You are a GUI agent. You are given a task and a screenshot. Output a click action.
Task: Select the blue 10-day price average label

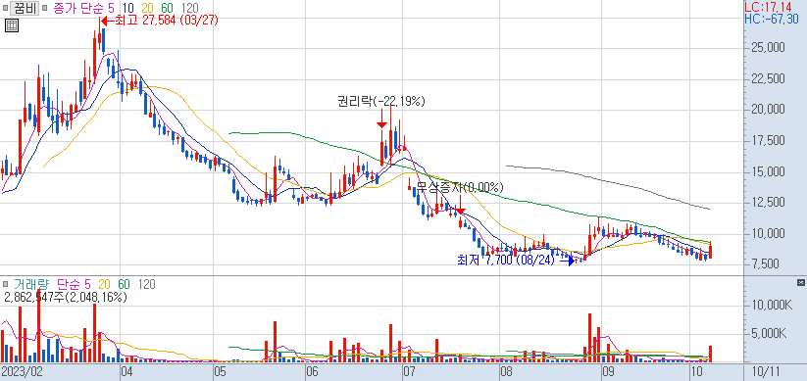[128, 8]
